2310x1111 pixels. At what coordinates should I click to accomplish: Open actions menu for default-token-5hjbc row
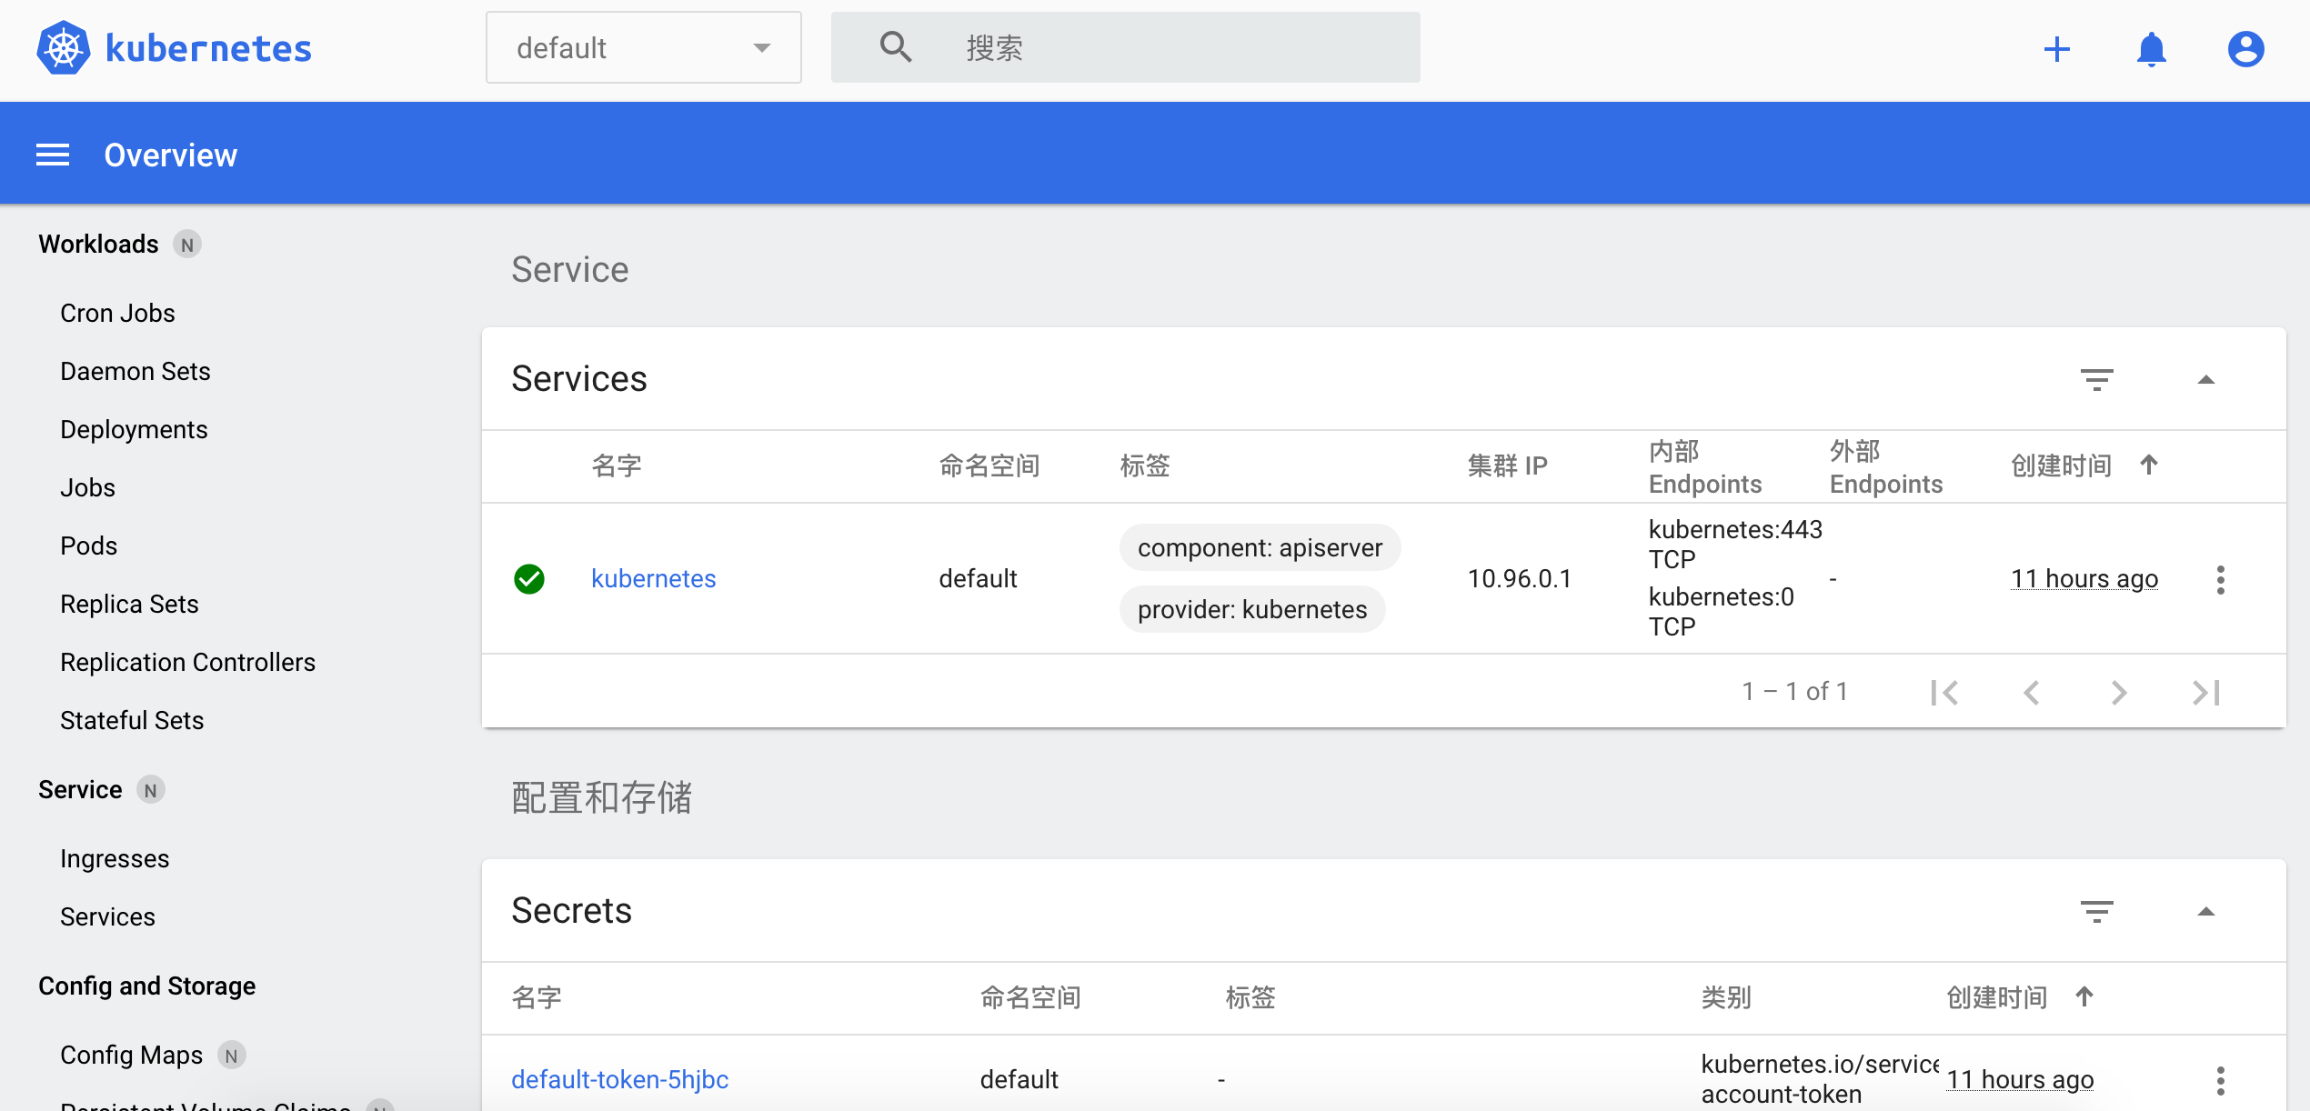pyautogui.click(x=2220, y=1080)
